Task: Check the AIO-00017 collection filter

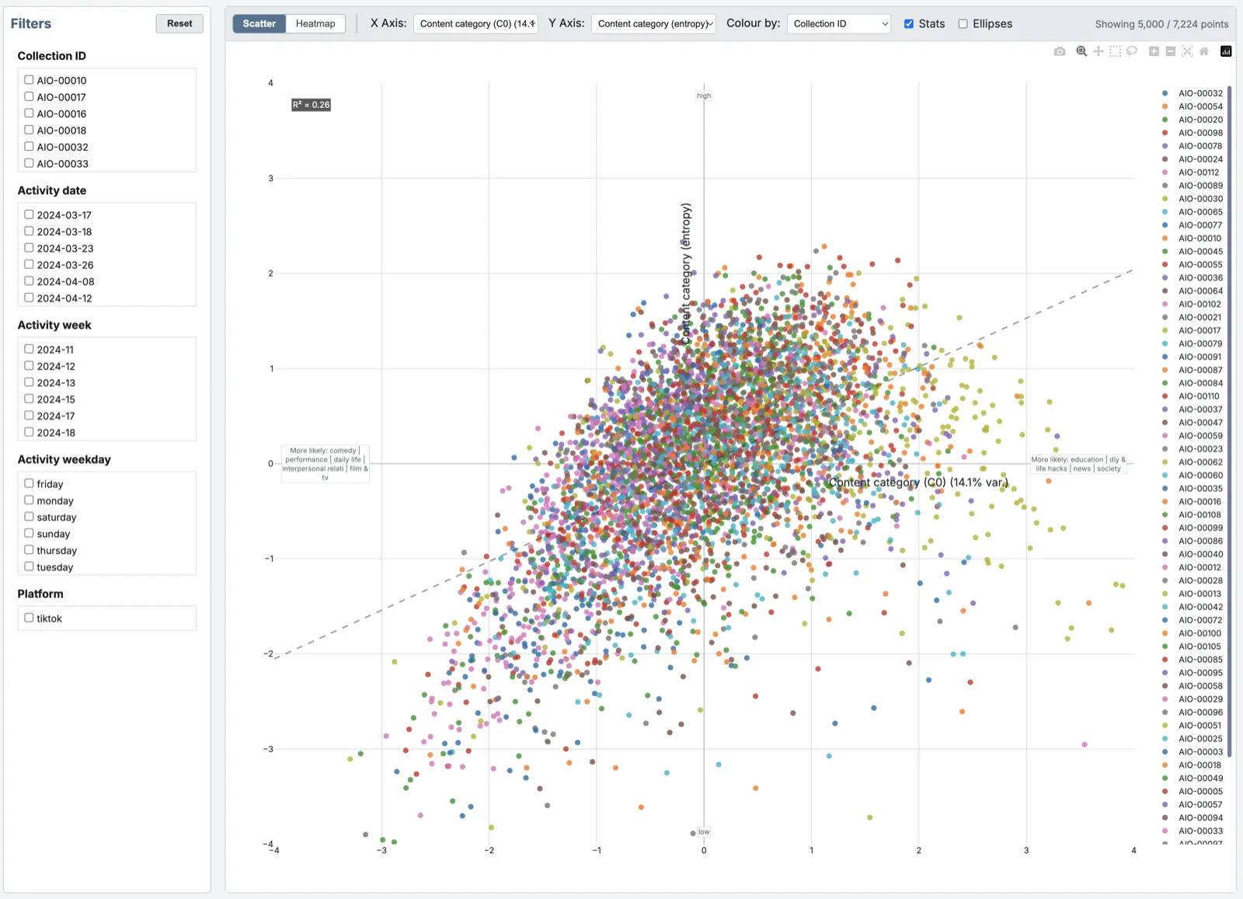Action: (29, 96)
